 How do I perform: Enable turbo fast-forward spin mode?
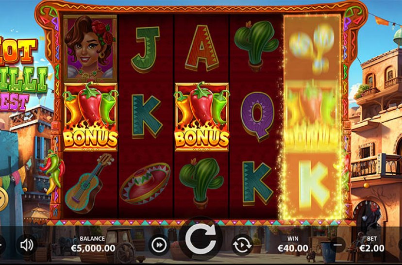pos(159,245)
